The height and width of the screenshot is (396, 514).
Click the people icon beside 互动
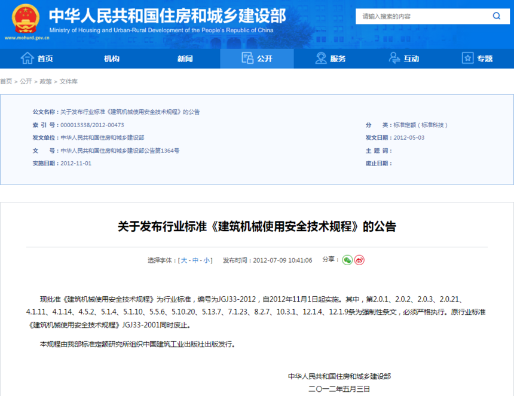[394, 59]
